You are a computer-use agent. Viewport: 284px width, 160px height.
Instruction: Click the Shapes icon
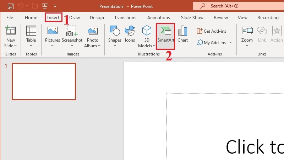tap(115, 31)
